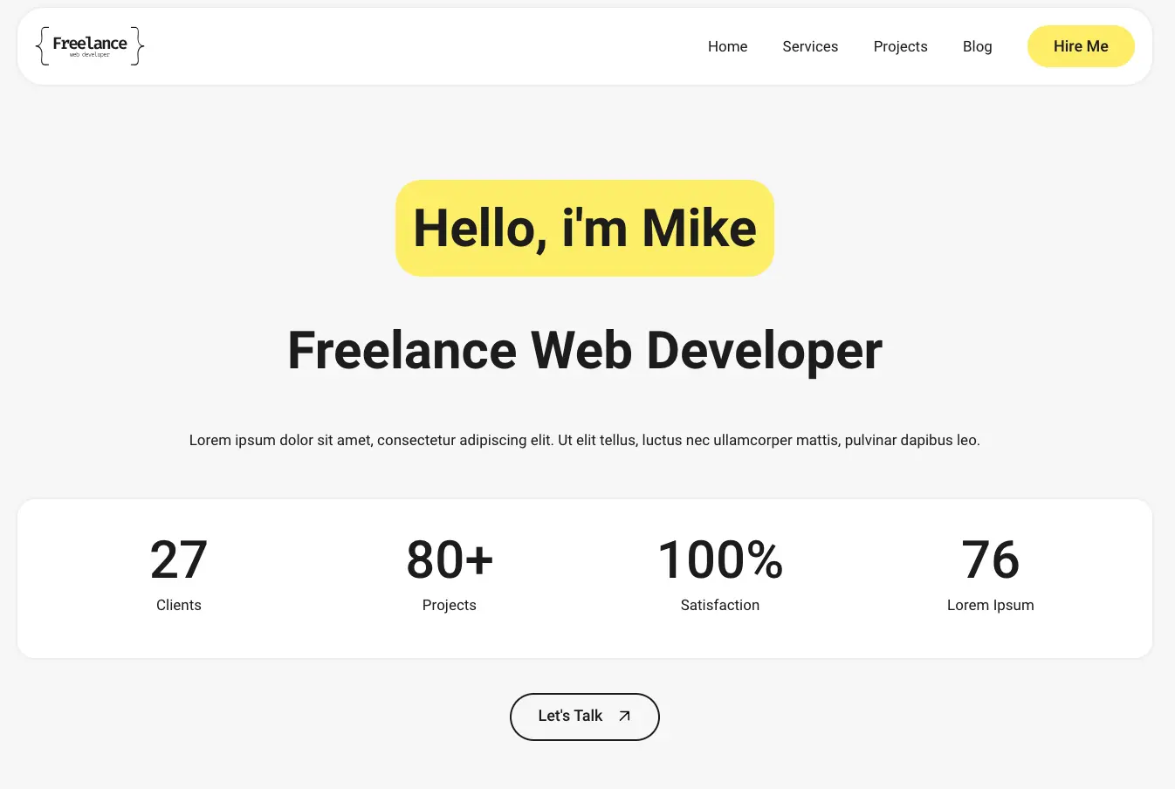Click the Freelance logo text

click(89, 44)
